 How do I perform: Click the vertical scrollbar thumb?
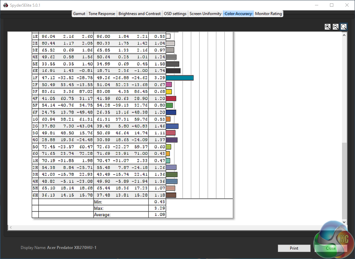(344, 181)
